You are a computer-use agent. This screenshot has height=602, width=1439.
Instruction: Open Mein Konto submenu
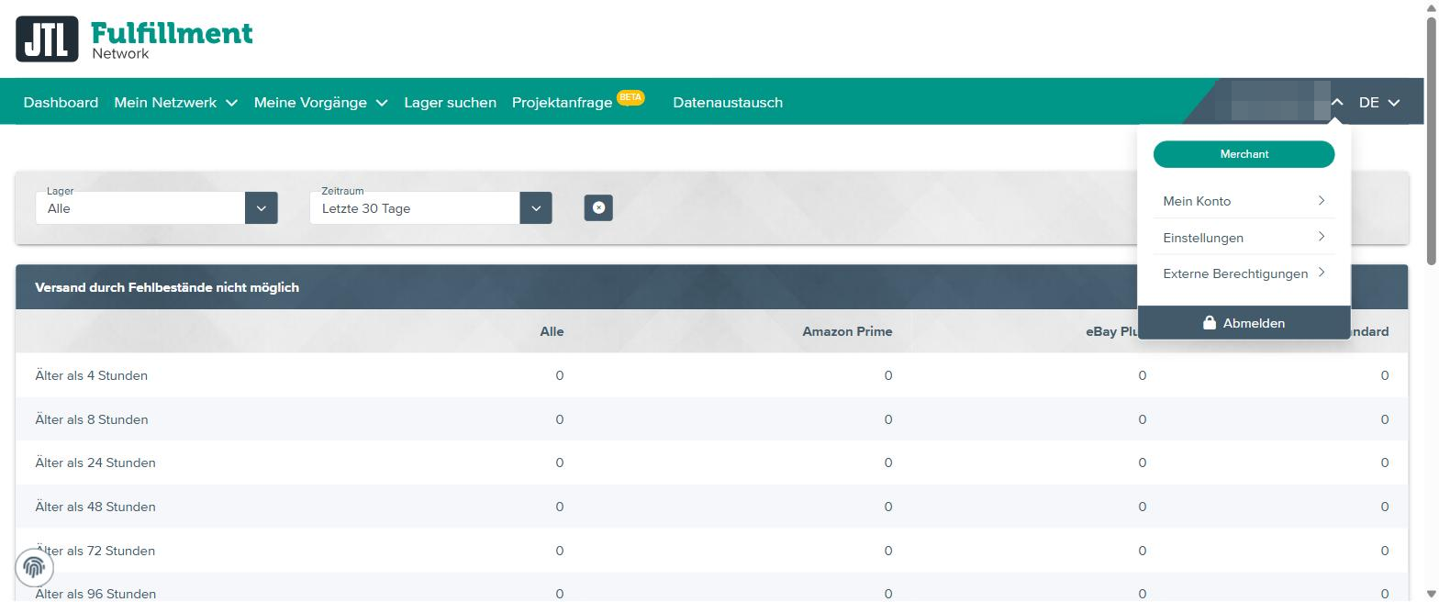point(1244,201)
